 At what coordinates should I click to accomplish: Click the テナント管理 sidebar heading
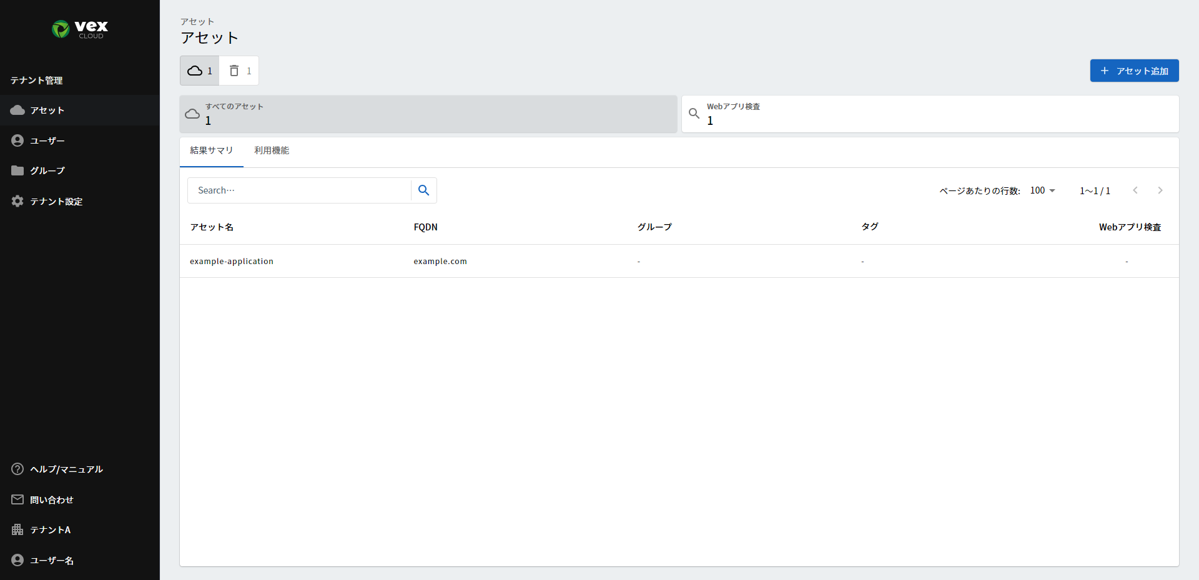coord(36,81)
